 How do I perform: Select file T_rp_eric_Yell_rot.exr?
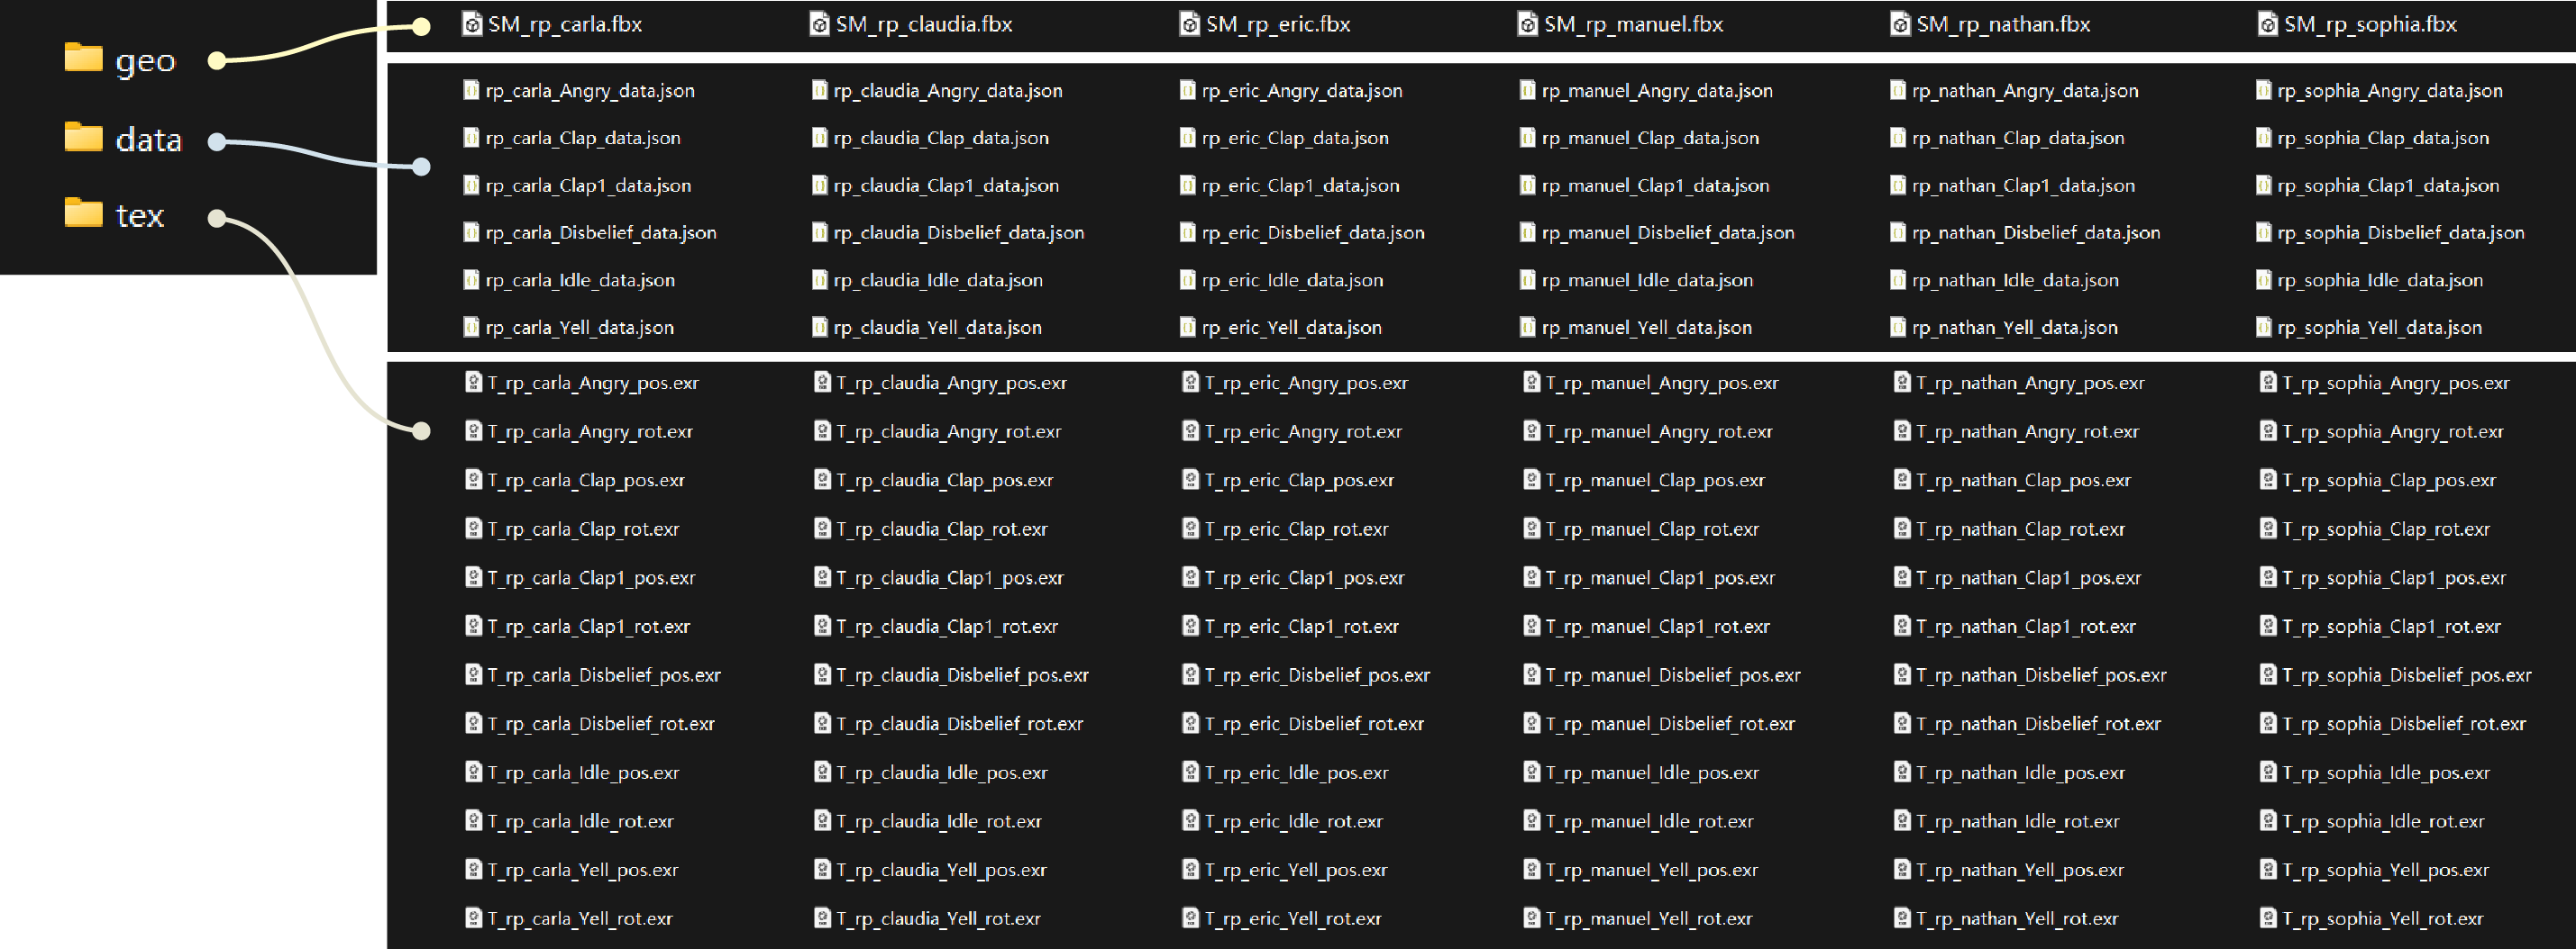[x=1292, y=919]
